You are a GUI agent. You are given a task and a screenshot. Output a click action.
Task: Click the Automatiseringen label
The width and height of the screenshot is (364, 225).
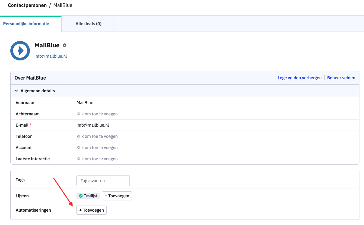[x=33, y=210]
